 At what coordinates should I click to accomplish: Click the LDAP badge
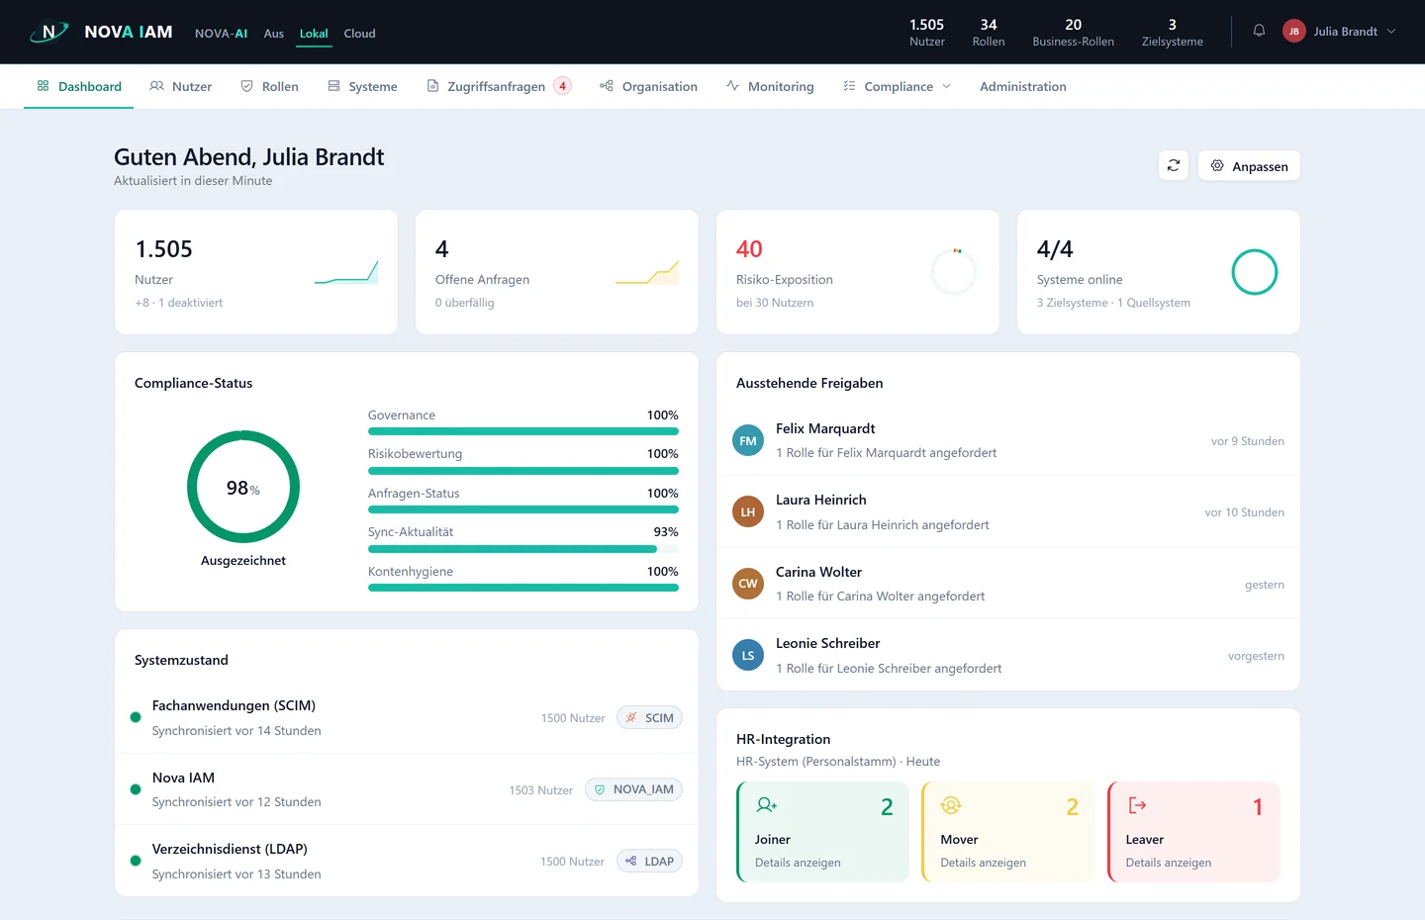(x=649, y=861)
